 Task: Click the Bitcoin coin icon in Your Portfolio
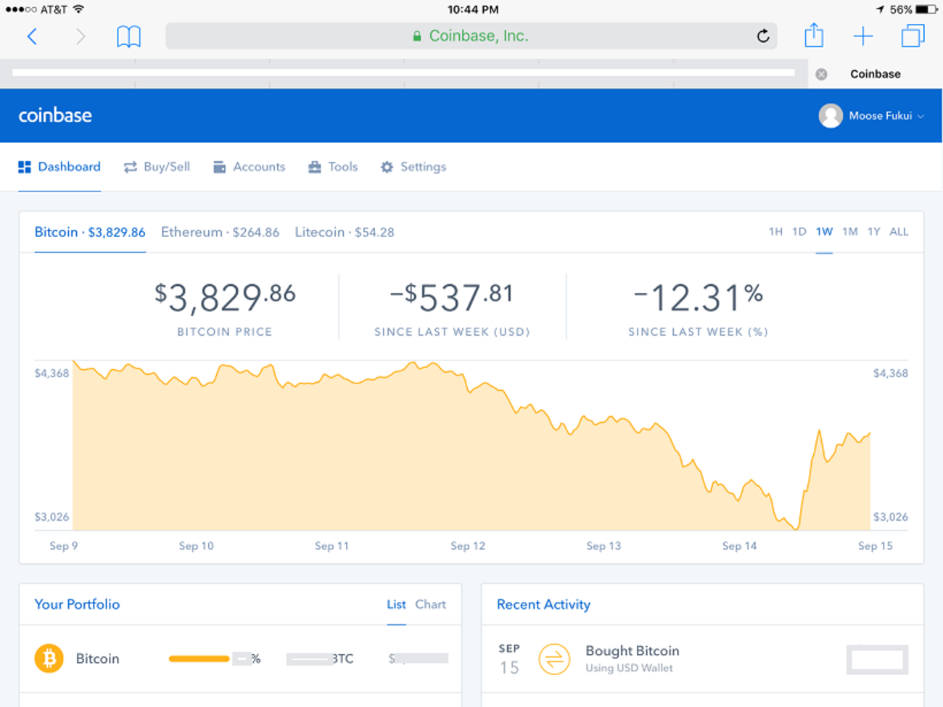point(49,658)
